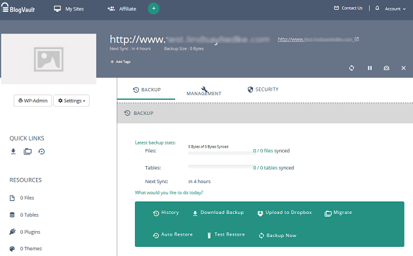Click Add Tags
Viewport: 413px width, 256px height.
click(121, 62)
